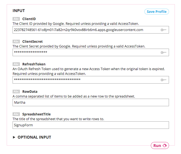Click into the RefreshToken masked field
The image size is (181, 154).
click(x=84, y=80)
